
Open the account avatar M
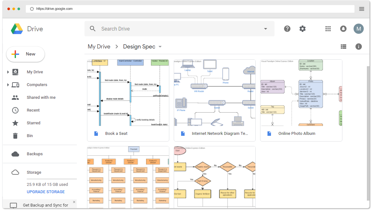358,29
